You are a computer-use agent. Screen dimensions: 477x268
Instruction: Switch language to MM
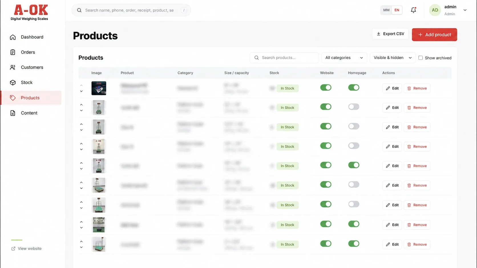coord(386,10)
